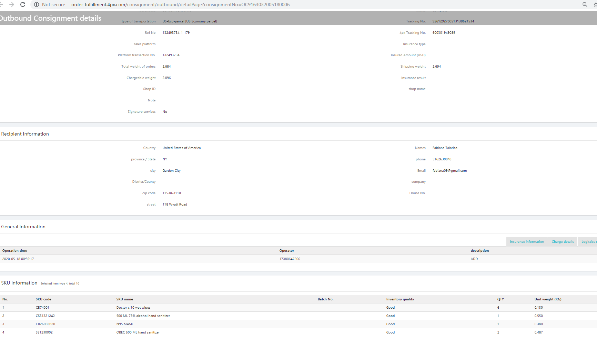Click the SKU code column header

(x=43, y=299)
